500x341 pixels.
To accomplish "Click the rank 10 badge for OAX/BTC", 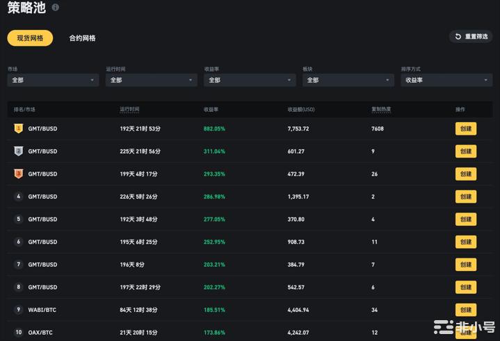I will (19, 332).
